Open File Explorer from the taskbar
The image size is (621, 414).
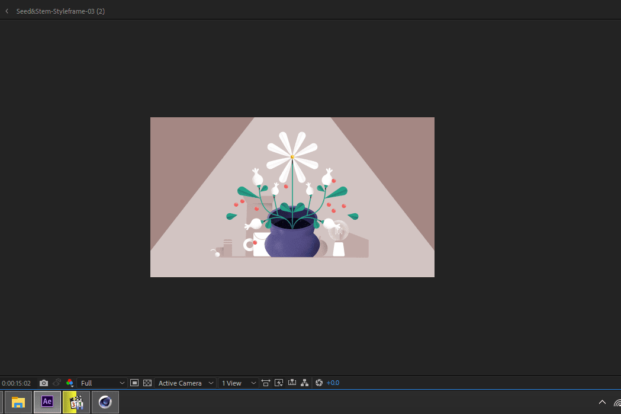point(18,402)
